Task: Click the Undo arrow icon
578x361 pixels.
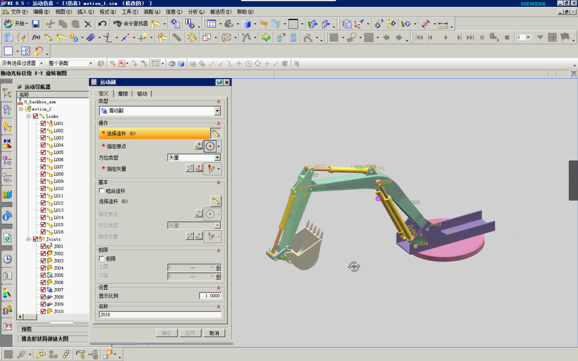Action: (x=102, y=24)
